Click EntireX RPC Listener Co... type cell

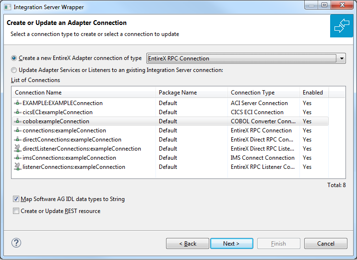262,167
